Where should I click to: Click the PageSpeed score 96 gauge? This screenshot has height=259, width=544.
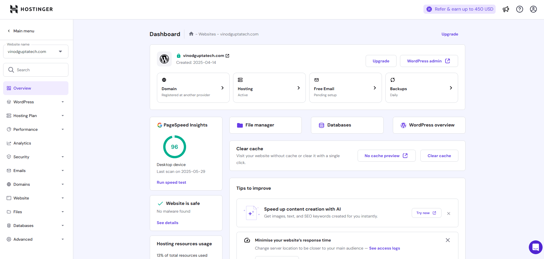(x=175, y=147)
